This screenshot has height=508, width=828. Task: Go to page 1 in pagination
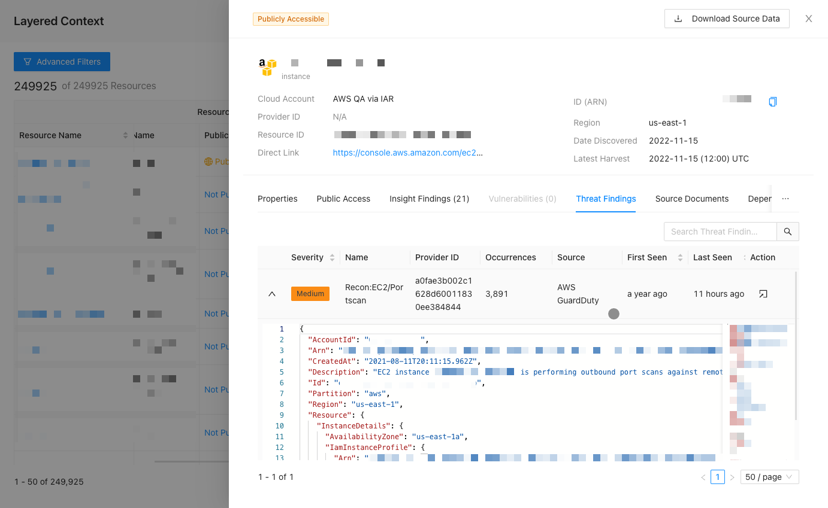717,477
